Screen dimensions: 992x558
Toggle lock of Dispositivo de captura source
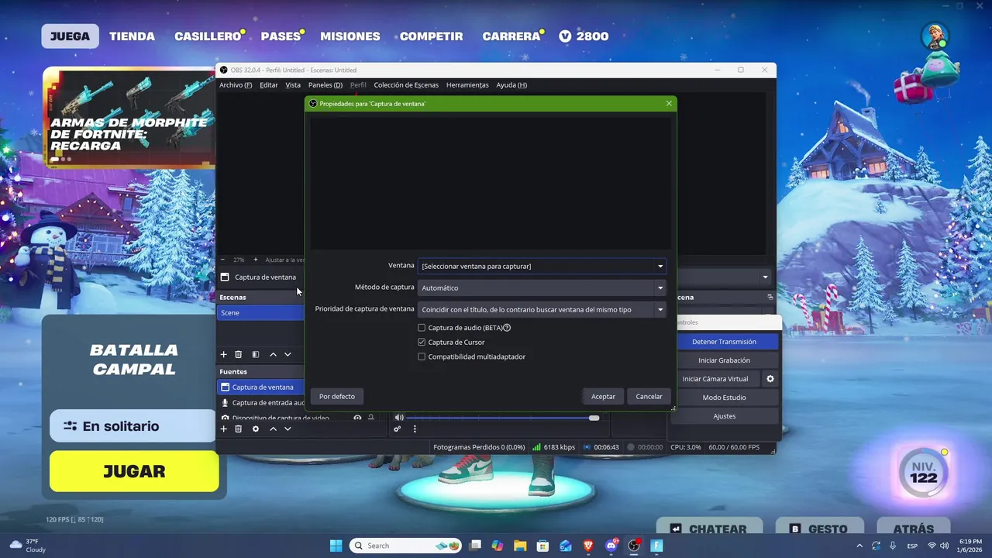[371, 418]
